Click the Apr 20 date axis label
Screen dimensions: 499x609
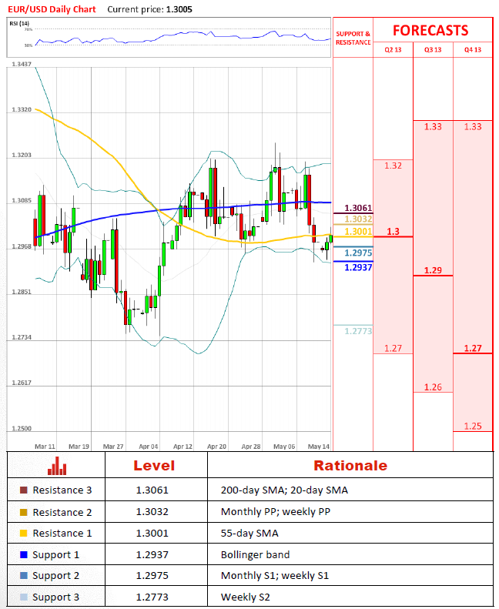pyautogui.click(x=216, y=447)
